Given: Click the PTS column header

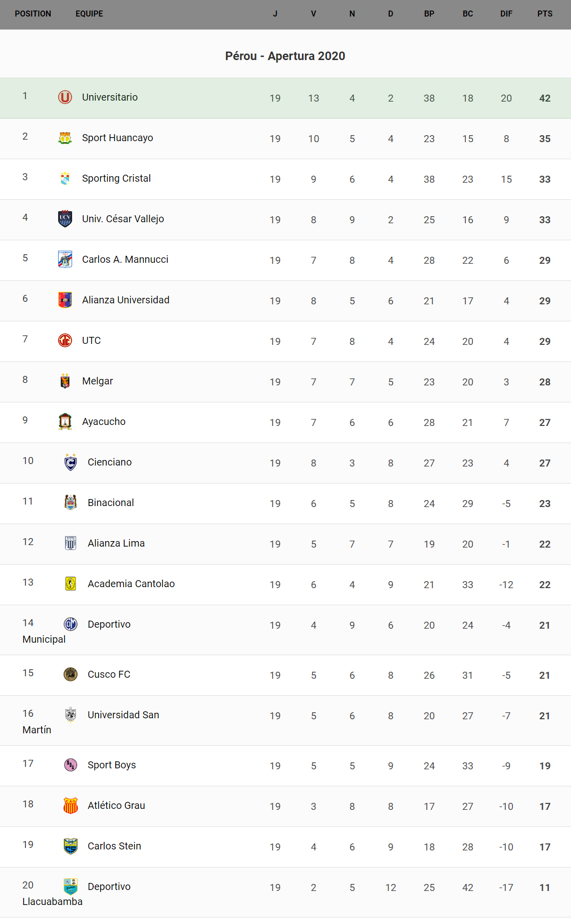Looking at the screenshot, I should point(545,14).
